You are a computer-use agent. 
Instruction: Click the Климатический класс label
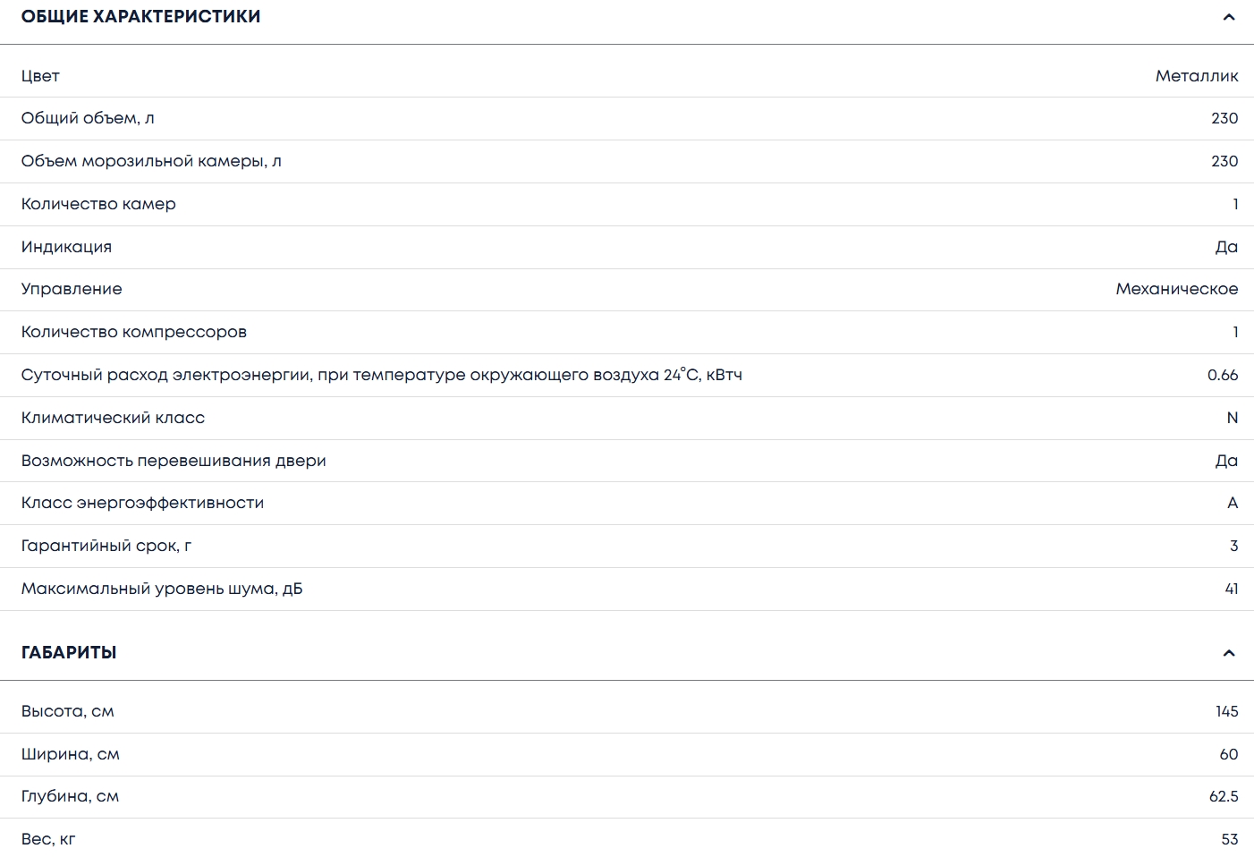pos(113,418)
